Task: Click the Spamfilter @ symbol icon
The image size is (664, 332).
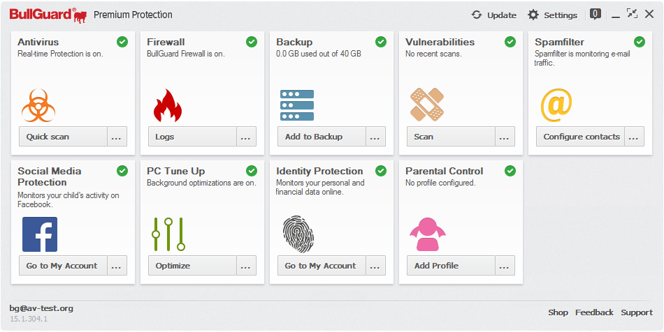Action: click(x=556, y=105)
